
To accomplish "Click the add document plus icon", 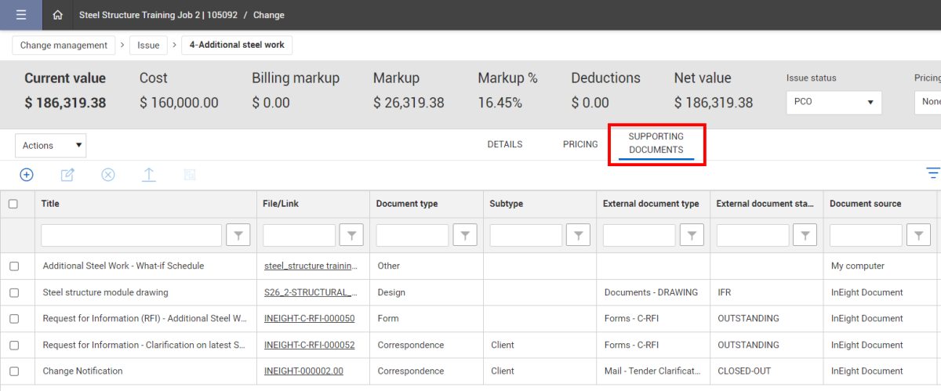I will (x=27, y=175).
